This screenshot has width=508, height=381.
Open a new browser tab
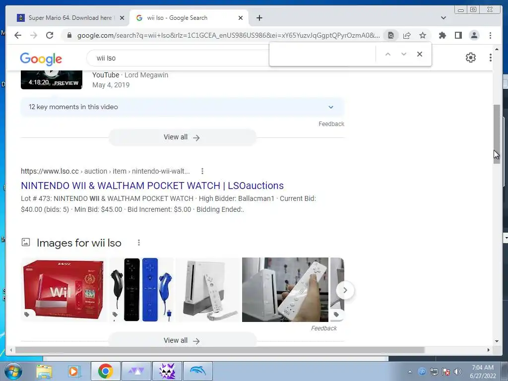click(259, 18)
